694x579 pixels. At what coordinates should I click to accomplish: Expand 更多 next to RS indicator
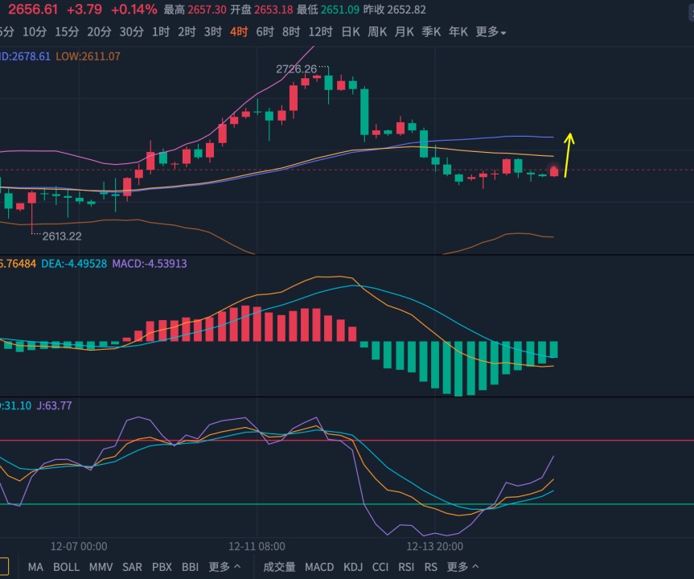pyautogui.click(x=462, y=567)
